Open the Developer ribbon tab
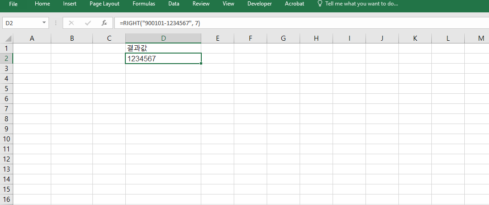 coord(259,4)
